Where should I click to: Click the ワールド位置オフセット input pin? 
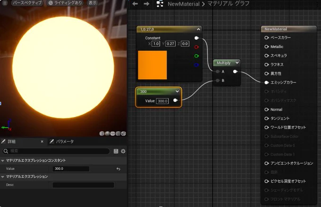pos(266,127)
